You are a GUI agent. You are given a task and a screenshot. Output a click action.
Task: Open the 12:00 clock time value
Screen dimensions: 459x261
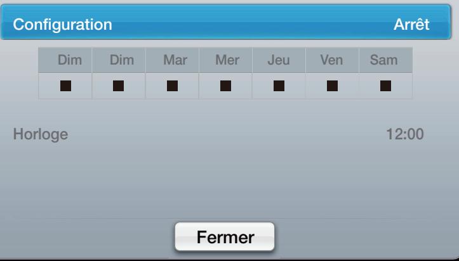405,134
